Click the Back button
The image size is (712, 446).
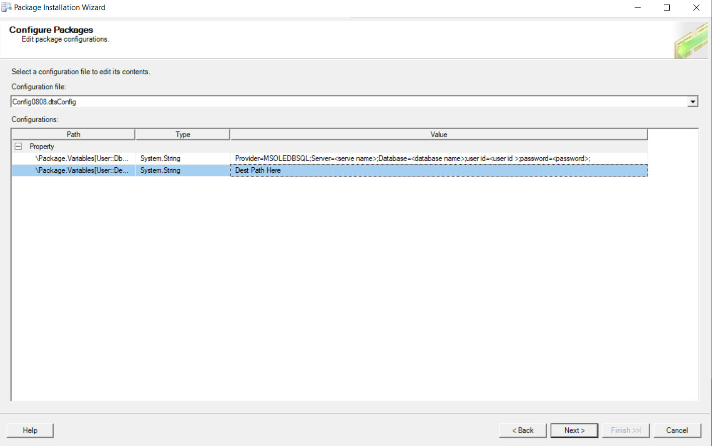point(523,430)
